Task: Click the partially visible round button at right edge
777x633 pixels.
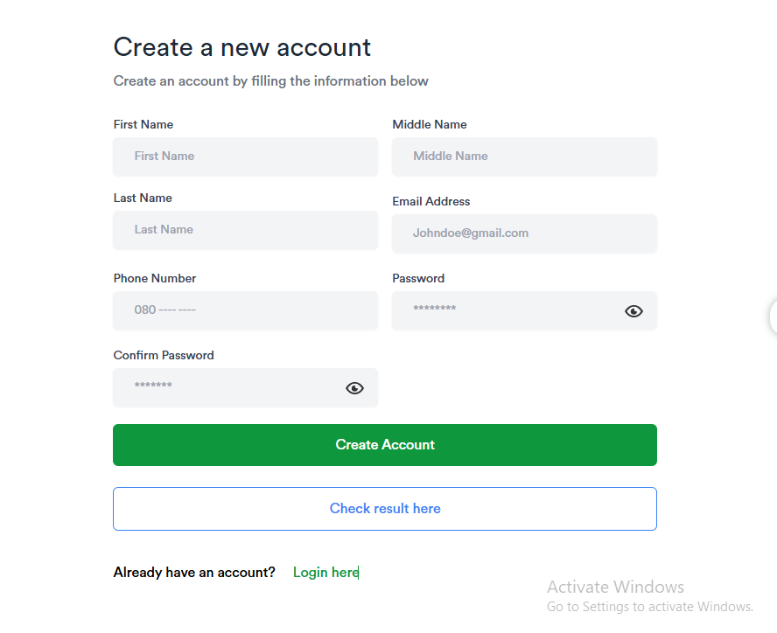Action: [x=773, y=316]
